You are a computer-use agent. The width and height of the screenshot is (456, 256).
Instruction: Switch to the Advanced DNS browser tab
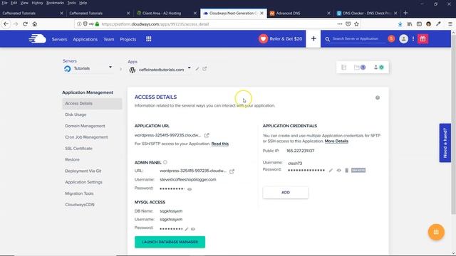[300, 13]
